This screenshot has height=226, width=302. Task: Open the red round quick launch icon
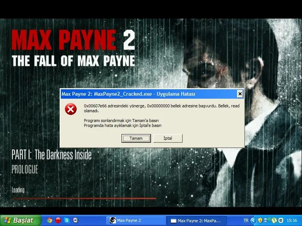pos(58,220)
